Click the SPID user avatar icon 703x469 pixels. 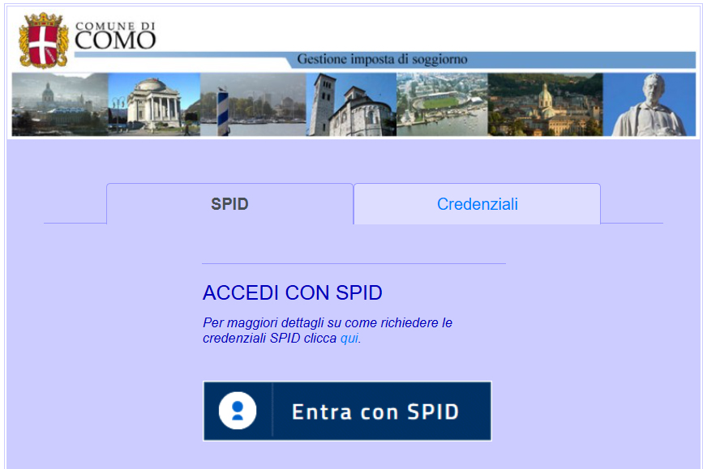pyautogui.click(x=238, y=411)
